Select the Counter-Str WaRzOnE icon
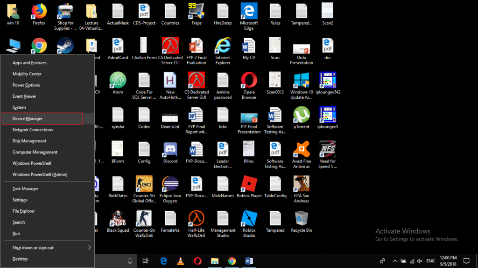Viewport: 478px width, 268px height. click(144, 224)
